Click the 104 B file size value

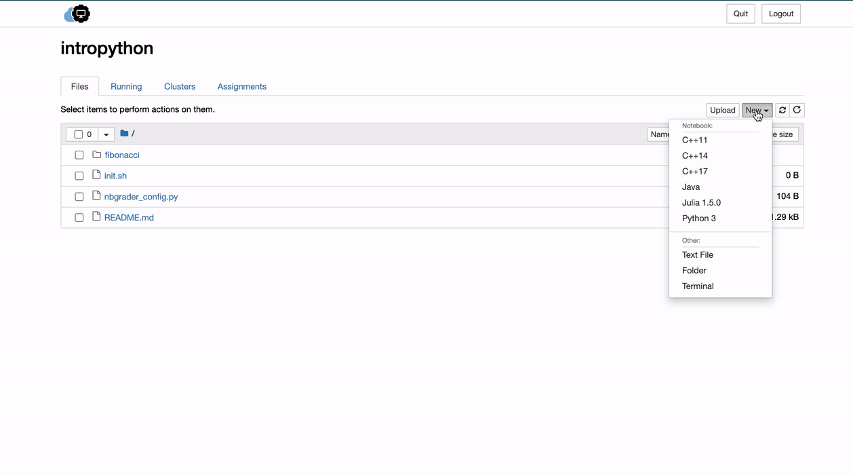coord(787,196)
